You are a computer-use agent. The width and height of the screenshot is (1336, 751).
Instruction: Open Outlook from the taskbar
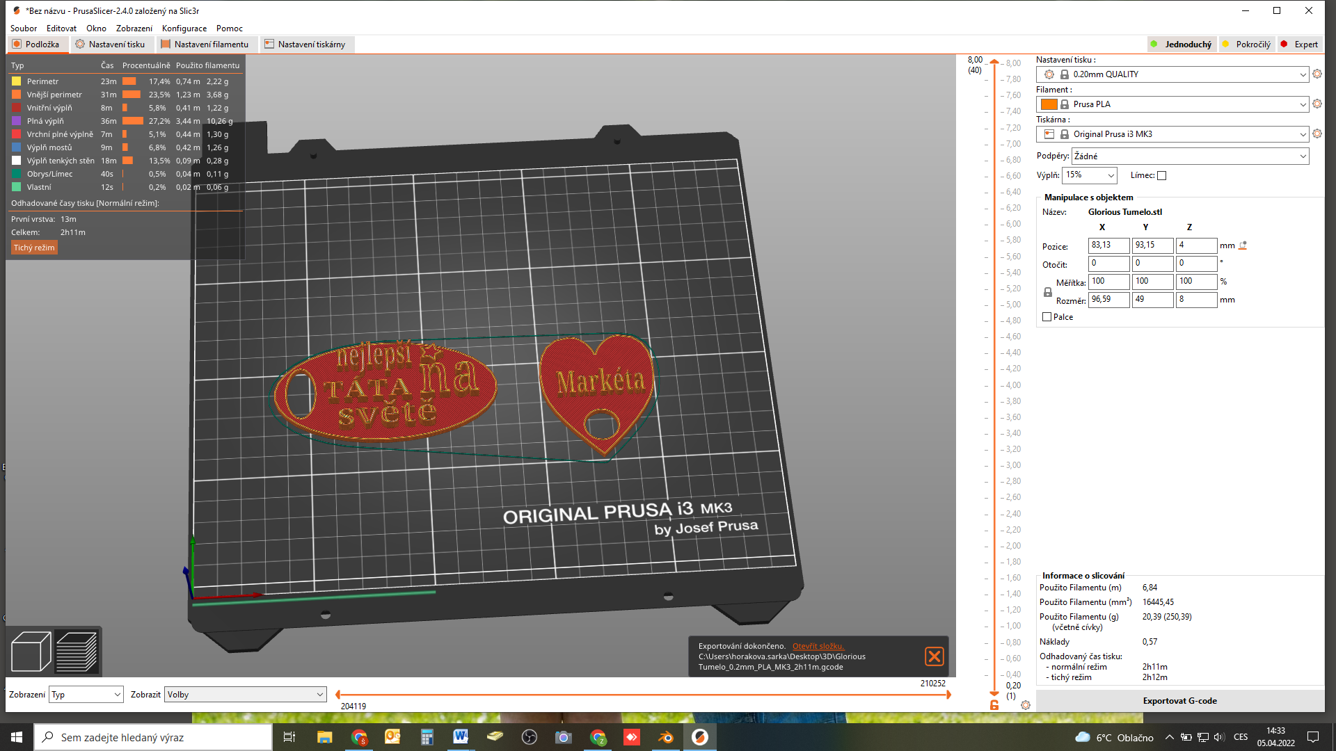392,737
